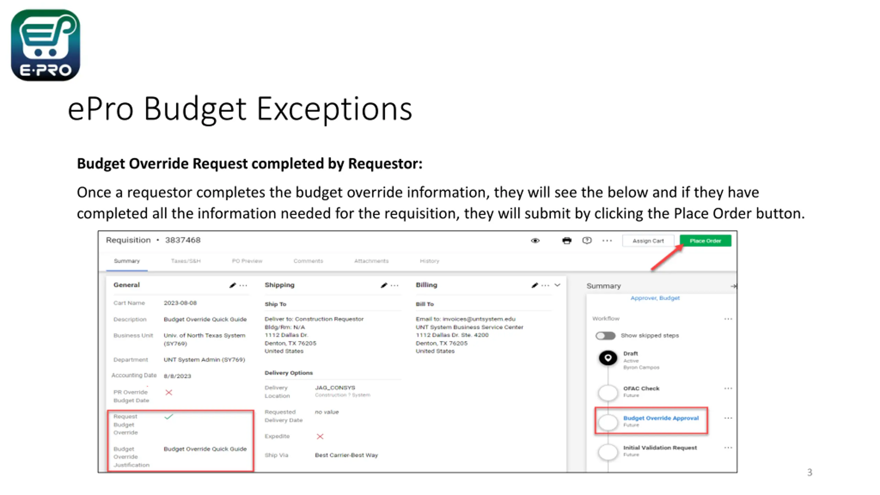The image size is (880, 495).
Task: Open the Shipping section ellipsis menu
Action: pyautogui.click(x=395, y=285)
